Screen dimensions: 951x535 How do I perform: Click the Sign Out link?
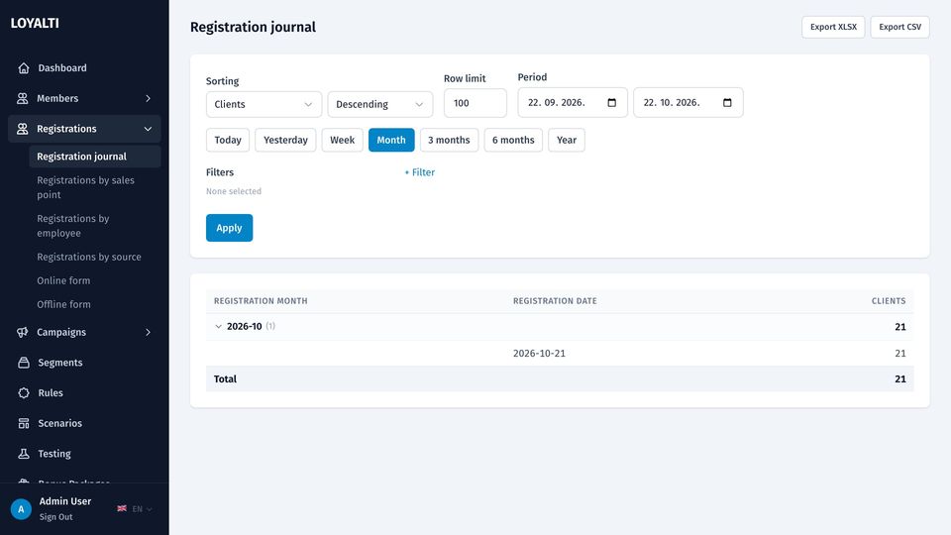tap(55, 517)
